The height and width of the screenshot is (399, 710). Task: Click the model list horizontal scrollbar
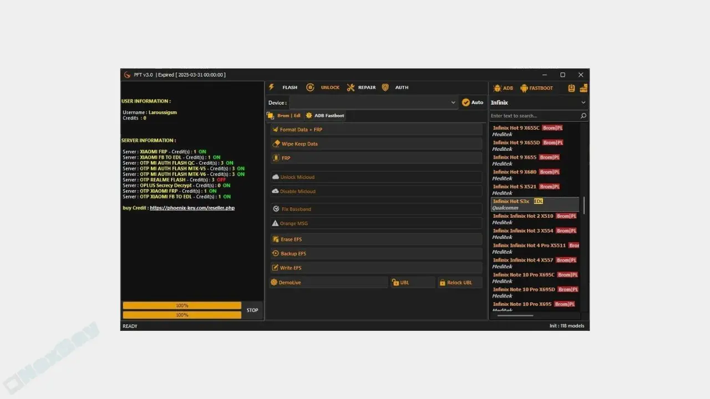click(515, 316)
